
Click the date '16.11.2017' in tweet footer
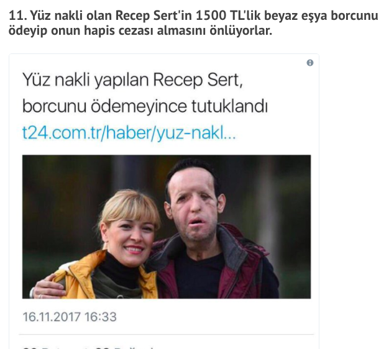[x=52, y=317]
